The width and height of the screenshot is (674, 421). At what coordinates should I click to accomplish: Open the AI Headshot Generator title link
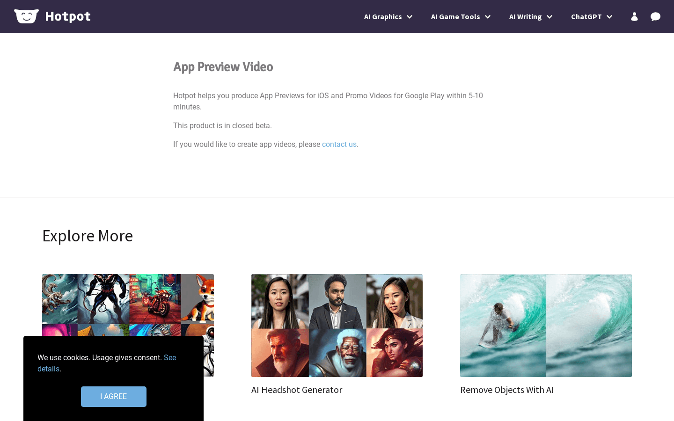[297, 390]
